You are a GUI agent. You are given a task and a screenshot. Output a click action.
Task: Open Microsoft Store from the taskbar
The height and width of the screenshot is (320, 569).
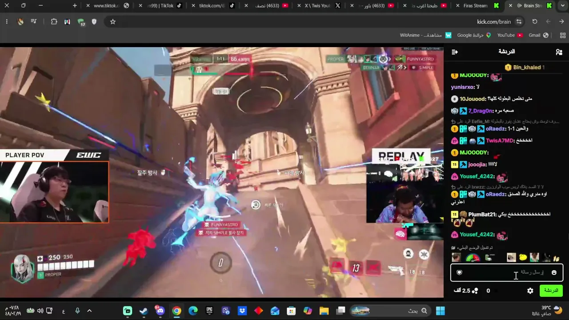pos(291,311)
